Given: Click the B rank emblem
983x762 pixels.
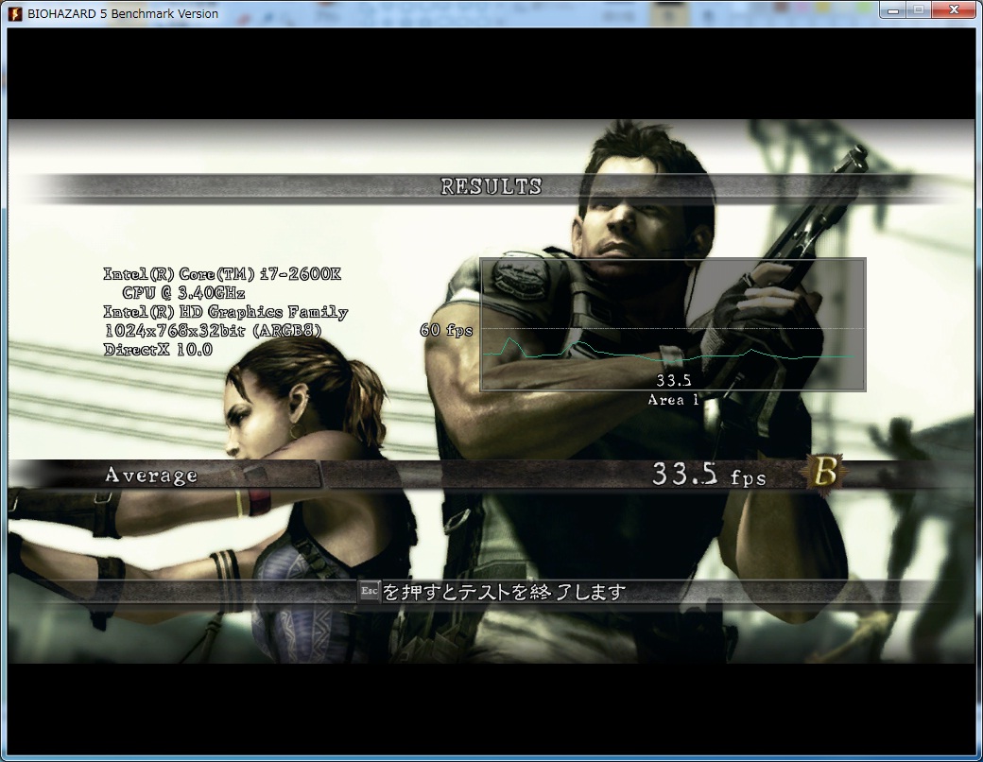Looking at the screenshot, I should pyautogui.click(x=825, y=472).
